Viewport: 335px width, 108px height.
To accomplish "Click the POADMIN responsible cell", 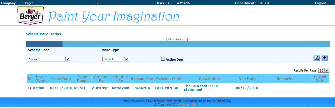I will (x=142, y=88).
